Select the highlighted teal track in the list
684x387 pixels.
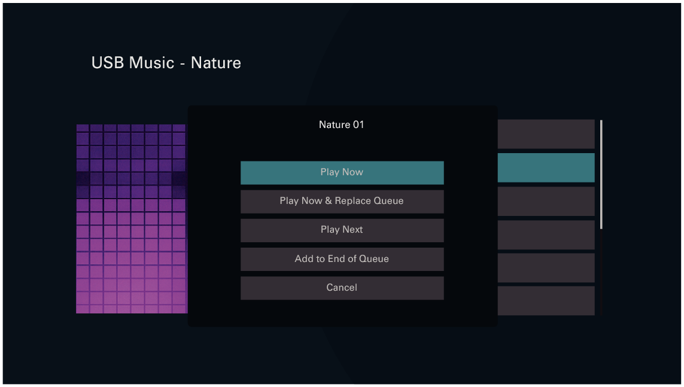coord(546,167)
